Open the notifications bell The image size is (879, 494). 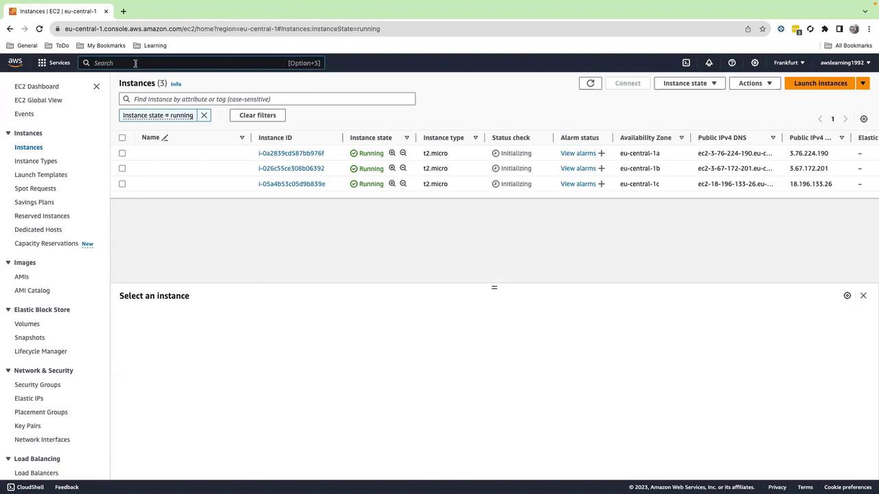point(709,62)
